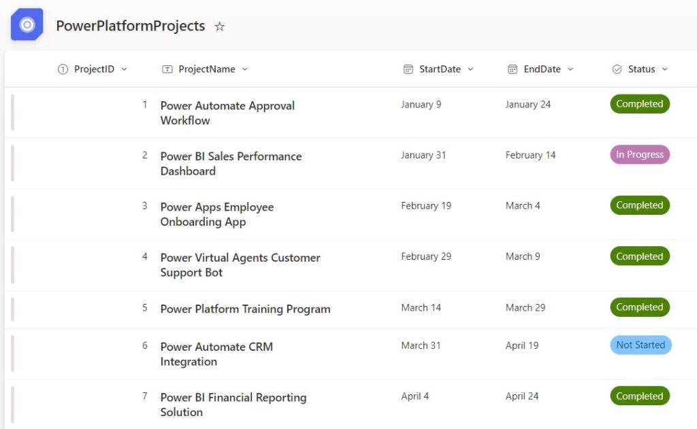Click the March 4 end date cell
Screen dimensions: 697x429
click(x=523, y=205)
